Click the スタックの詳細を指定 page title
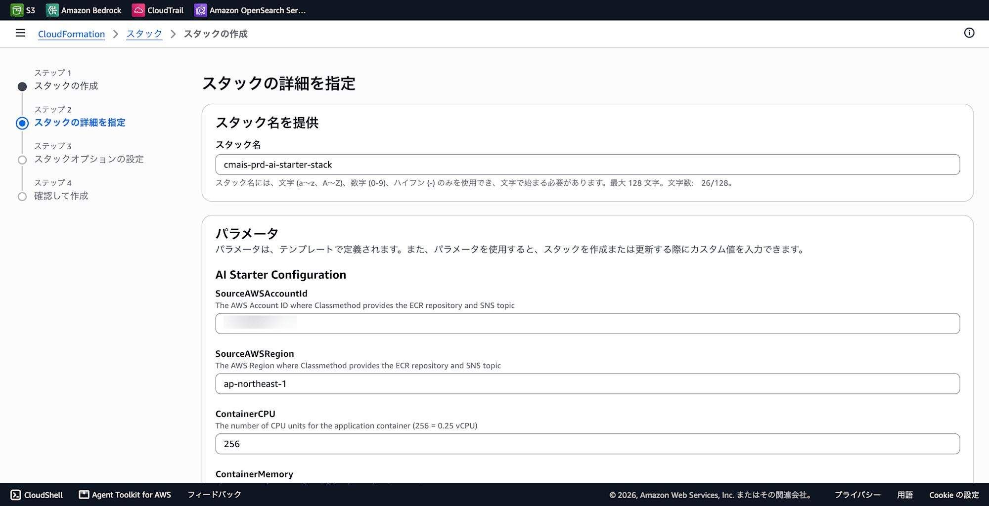Image resolution: width=989 pixels, height=506 pixels. click(279, 84)
